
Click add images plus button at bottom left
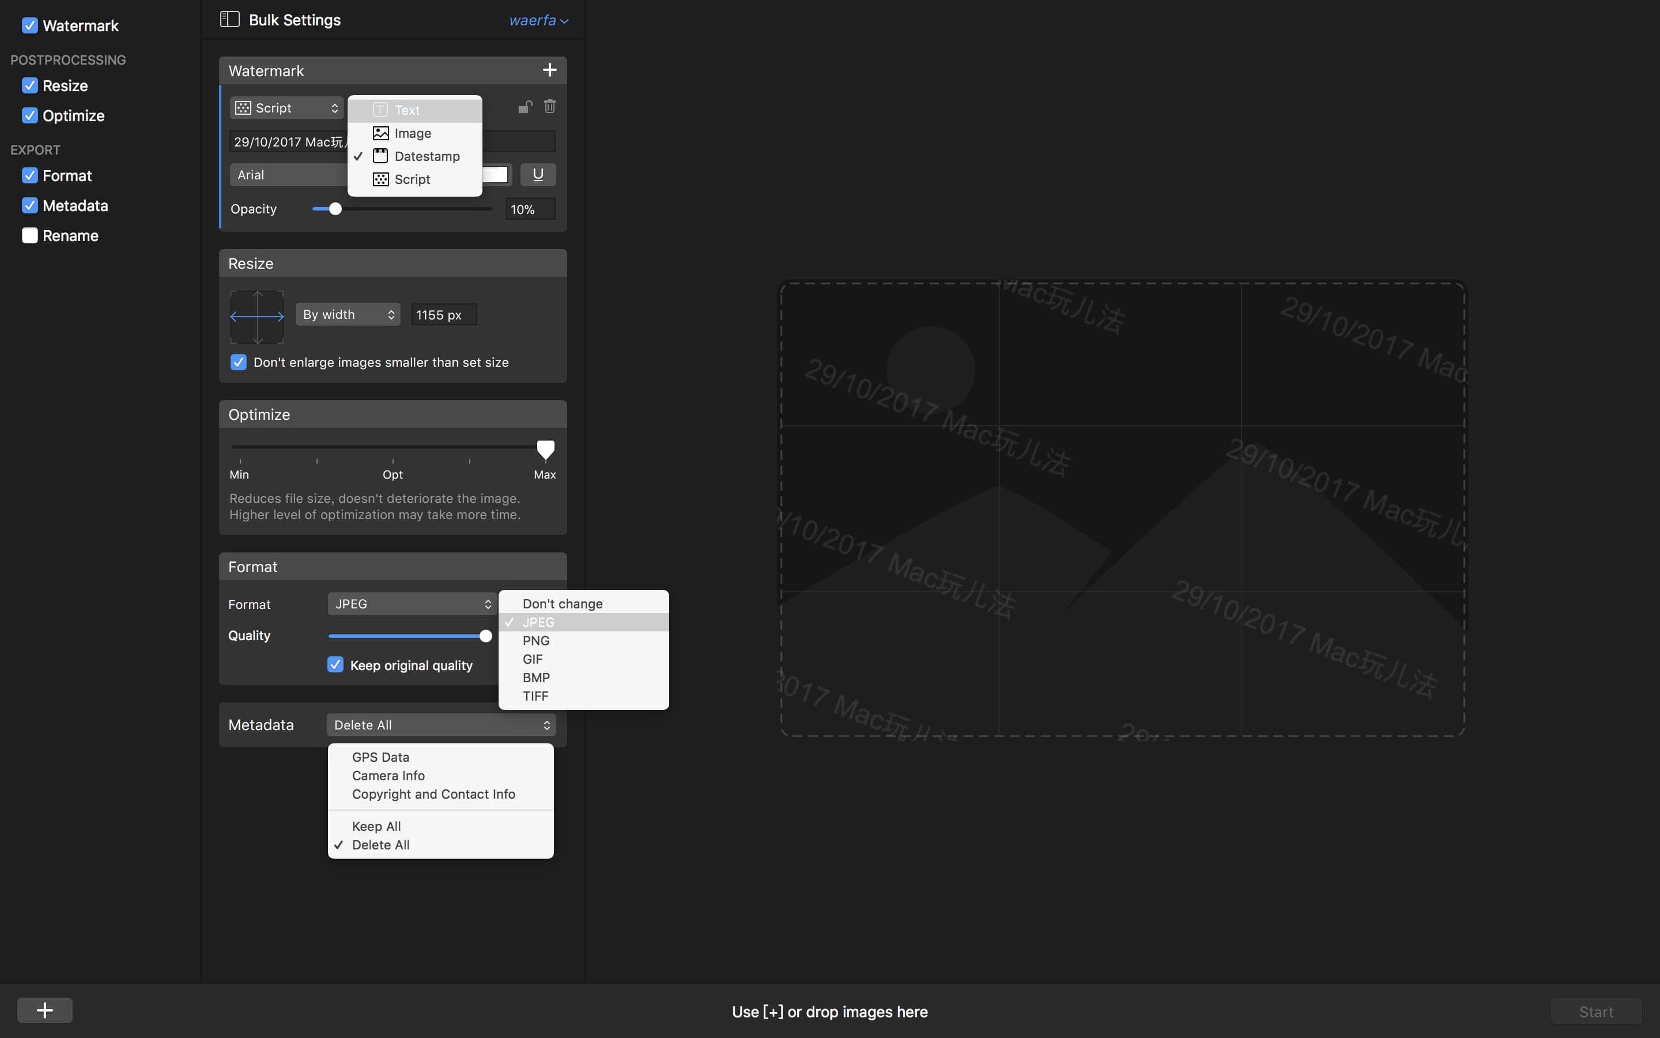(44, 1010)
